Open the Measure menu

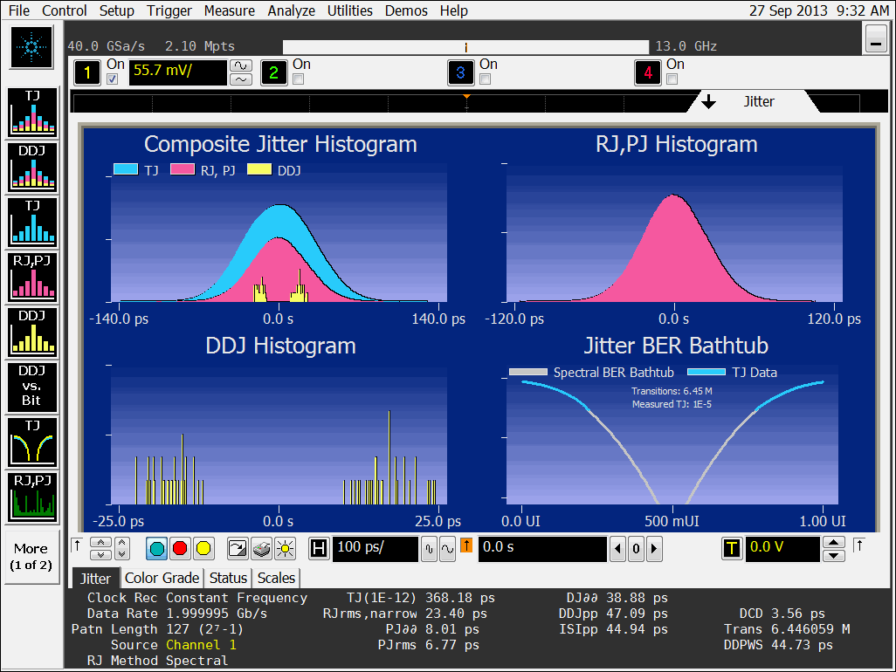(230, 10)
